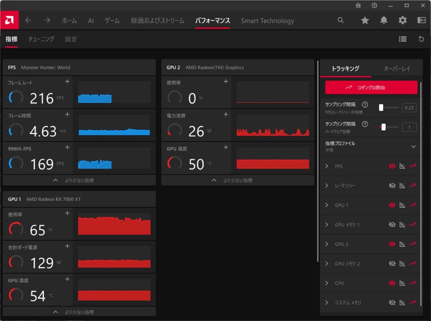Screen dimensions: 431x321
Task: Add GPU 2 使用率 metric with plus icon
Action: (226, 82)
